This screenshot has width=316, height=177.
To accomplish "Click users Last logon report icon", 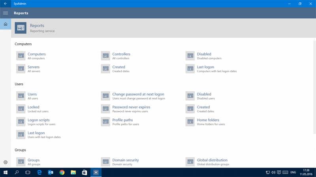I will point(21,134).
